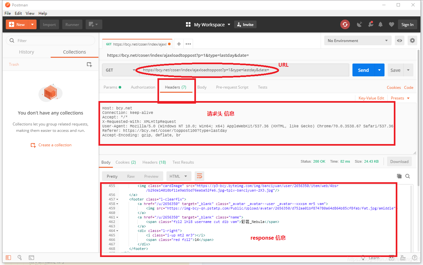The height and width of the screenshot is (265, 423).
Task: Open the Save button dropdown arrow
Action: pyautogui.click(x=408, y=70)
